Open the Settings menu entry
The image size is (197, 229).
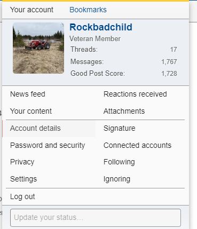(23, 179)
